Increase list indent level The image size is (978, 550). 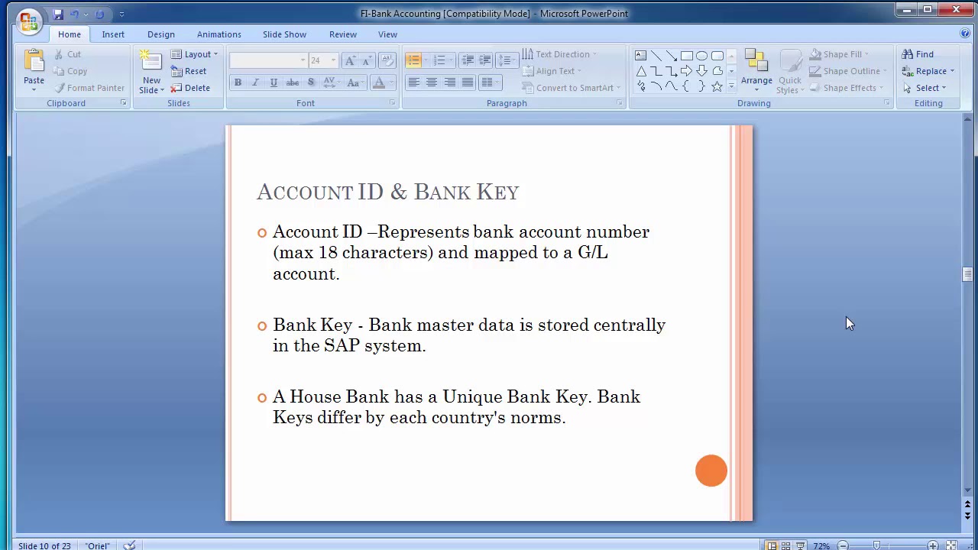tap(485, 60)
